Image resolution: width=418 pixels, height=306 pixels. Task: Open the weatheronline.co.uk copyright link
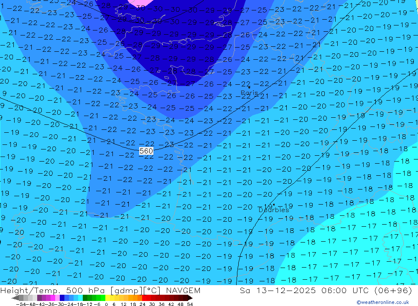383,302
